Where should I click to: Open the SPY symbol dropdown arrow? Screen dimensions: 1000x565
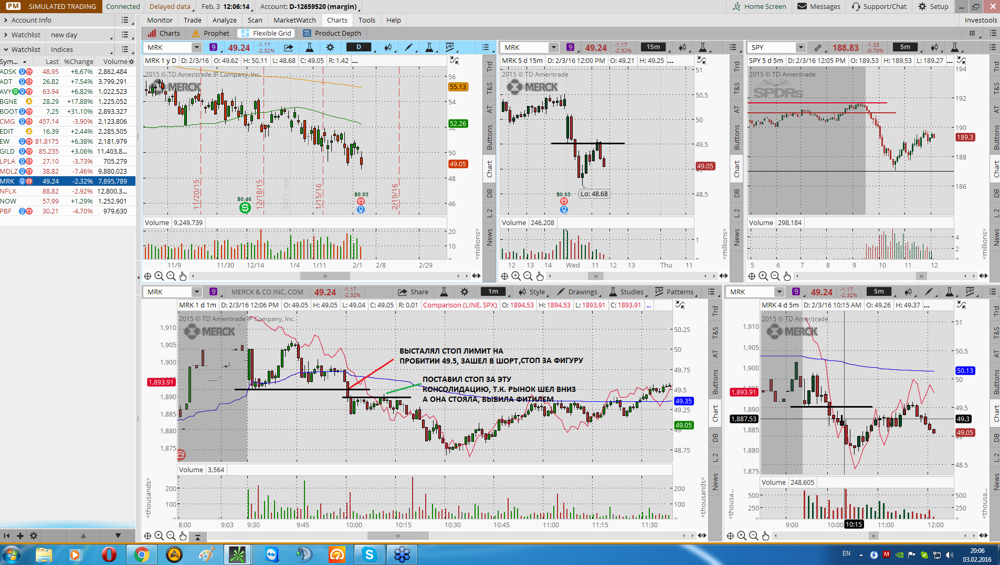click(x=801, y=47)
